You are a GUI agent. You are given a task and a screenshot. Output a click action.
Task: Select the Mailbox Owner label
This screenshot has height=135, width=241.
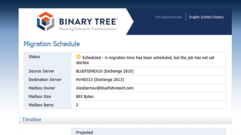[42, 88]
